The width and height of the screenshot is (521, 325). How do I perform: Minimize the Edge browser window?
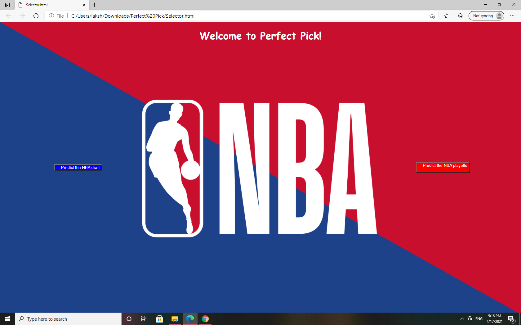(x=485, y=5)
